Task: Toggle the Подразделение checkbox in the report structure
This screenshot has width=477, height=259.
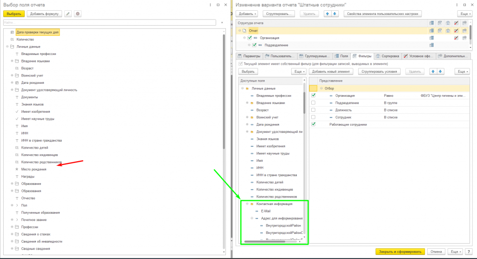Action: [254, 45]
